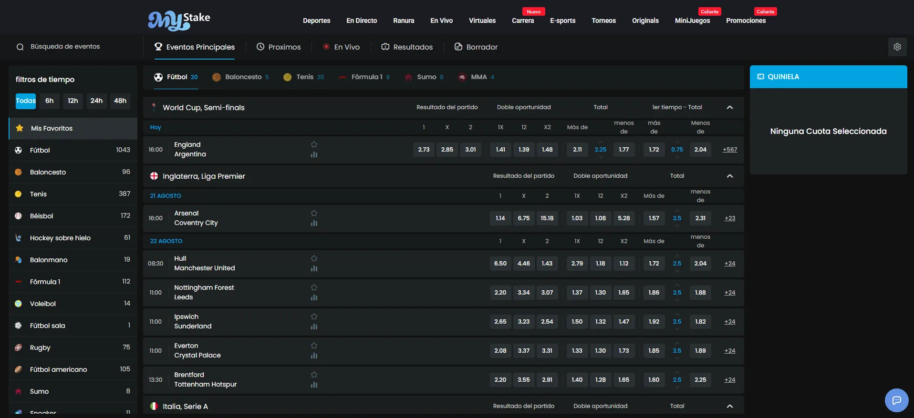This screenshot has width=914, height=418.
Task: Pick Manchester United win odds 1.43
Action: tap(547, 264)
